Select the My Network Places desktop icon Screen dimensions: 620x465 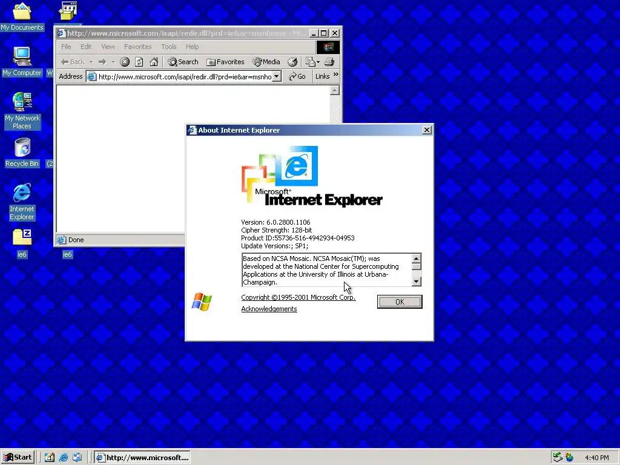pyautogui.click(x=22, y=110)
